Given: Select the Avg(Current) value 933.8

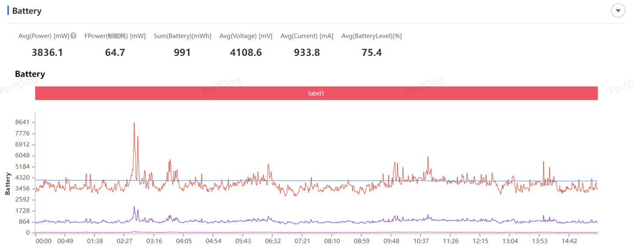Looking at the screenshot, I should pos(307,53).
